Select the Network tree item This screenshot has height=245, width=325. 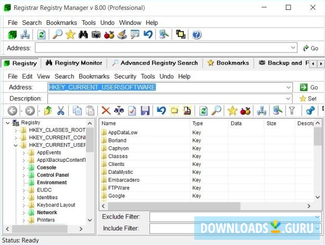tap(47, 213)
